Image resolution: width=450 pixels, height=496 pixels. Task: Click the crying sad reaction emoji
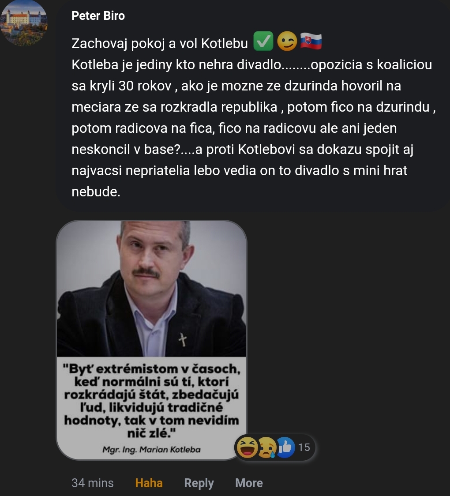pyautogui.click(x=266, y=447)
